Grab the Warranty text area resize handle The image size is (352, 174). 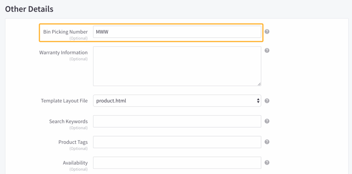(x=259, y=84)
